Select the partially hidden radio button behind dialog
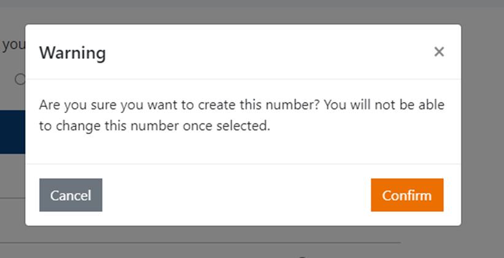The height and width of the screenshot is (258, 504). [x=20, y=79]
